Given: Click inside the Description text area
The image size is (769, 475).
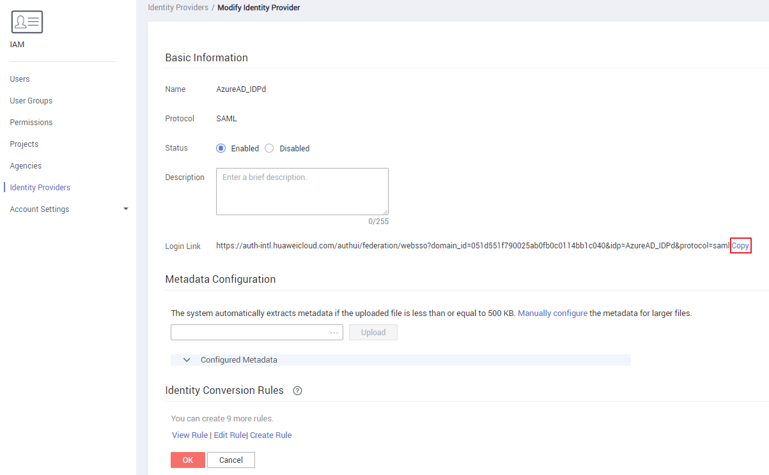Looking at the screenshot, I should point(302,192).
